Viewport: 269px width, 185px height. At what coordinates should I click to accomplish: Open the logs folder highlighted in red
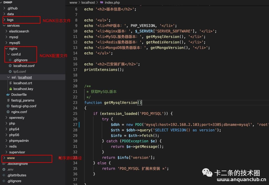click(x=10, y=20)
